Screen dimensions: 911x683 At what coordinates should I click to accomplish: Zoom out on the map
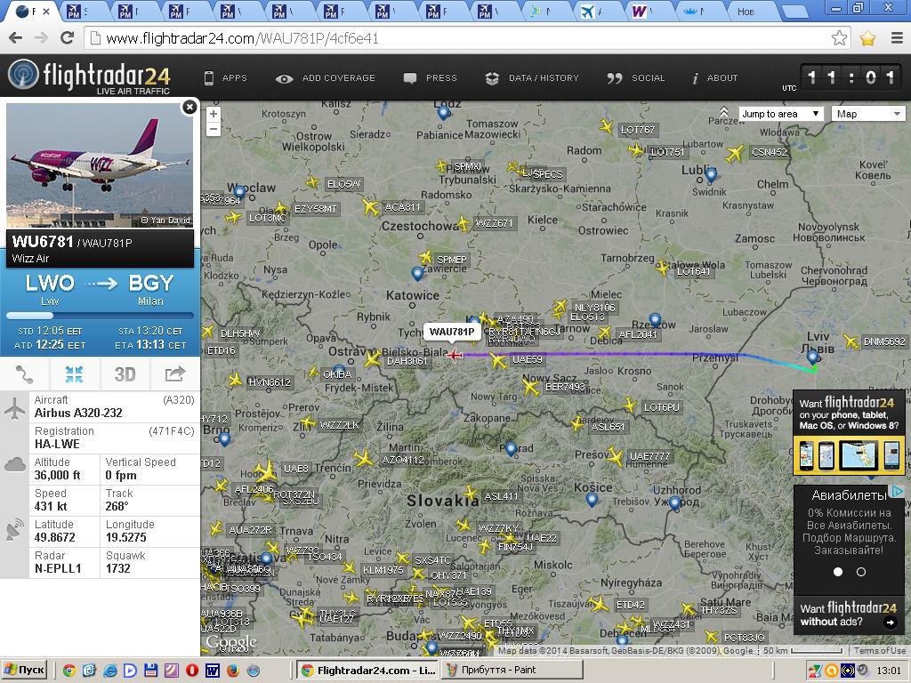click(x=214, y=130)
